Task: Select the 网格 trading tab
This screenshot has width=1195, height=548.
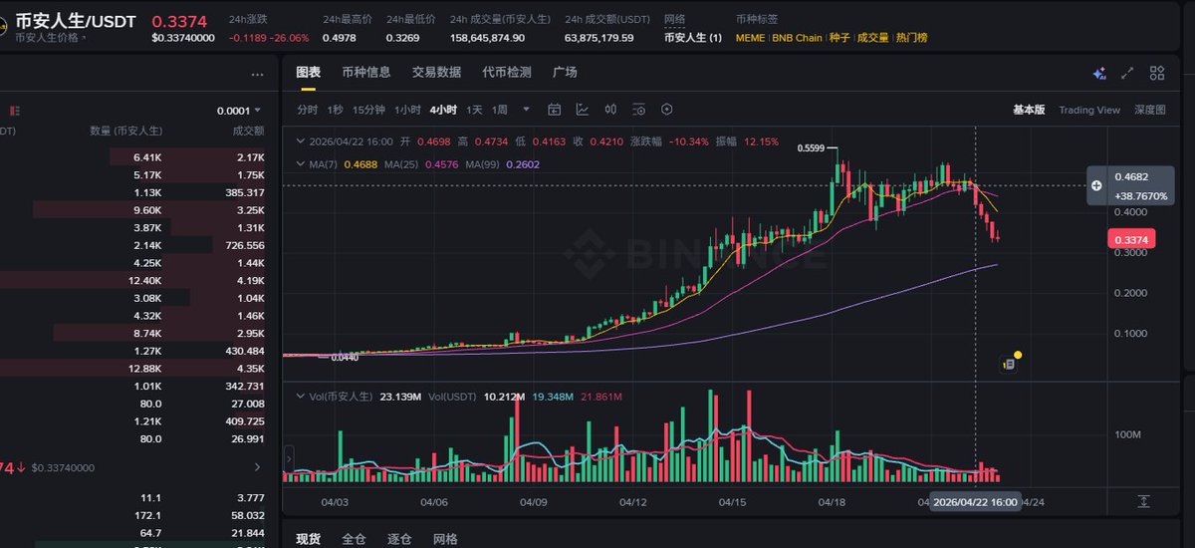Action: click(x=445, y=539)
